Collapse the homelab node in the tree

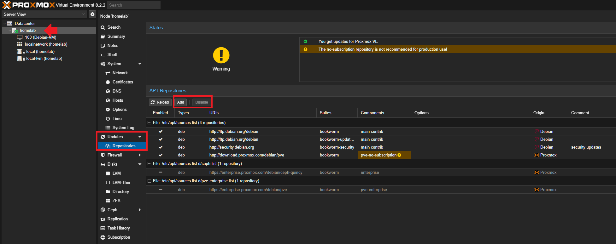tap(10, 31)
